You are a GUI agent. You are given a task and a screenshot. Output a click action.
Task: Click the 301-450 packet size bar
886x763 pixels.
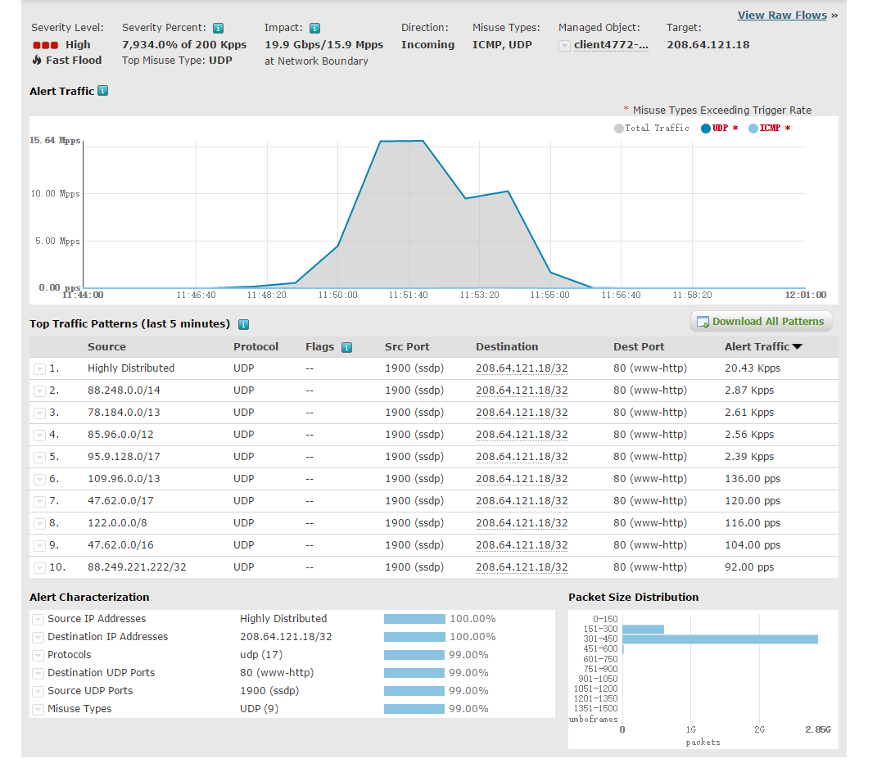(x=721, y=639)
